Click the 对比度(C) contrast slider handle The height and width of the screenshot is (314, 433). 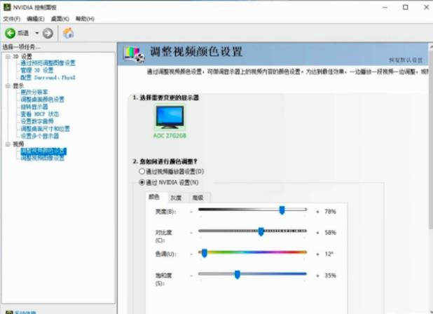[x=261, y=231]
